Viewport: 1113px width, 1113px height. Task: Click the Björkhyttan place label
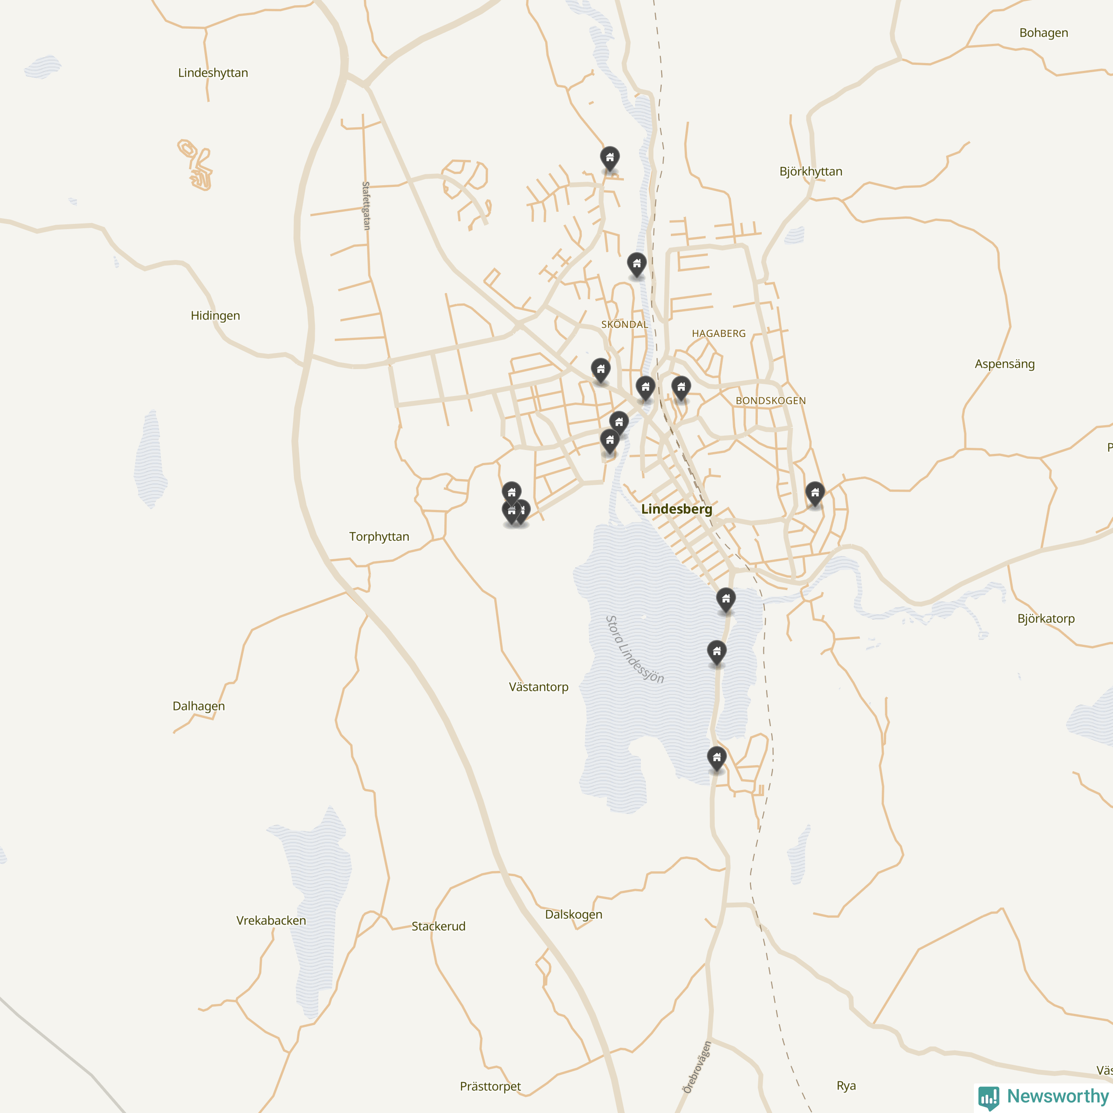(810, 171)
